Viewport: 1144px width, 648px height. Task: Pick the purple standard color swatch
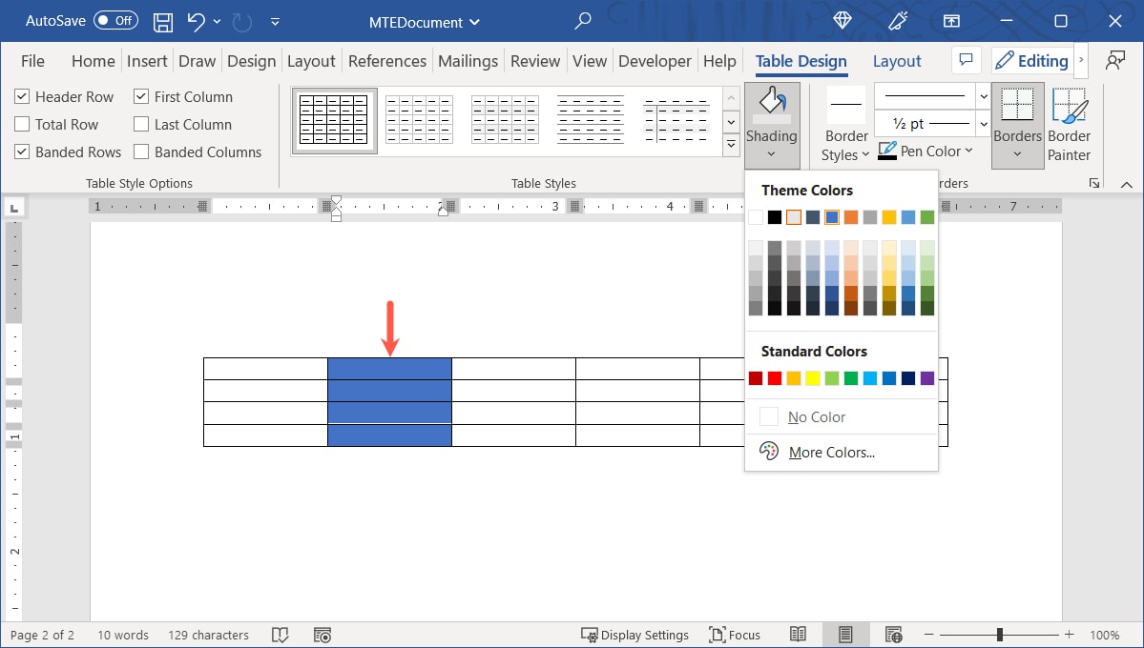pos(927,378)
